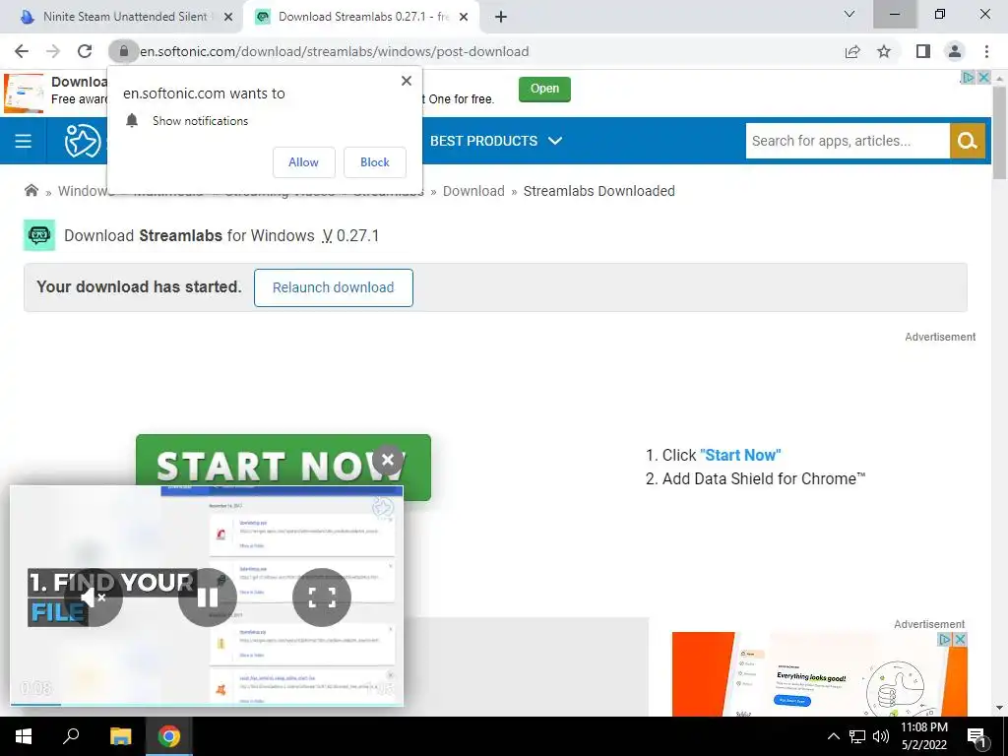Reload the current page
1008x756 pixels.
pyautogui.click(x=85, y=51)
